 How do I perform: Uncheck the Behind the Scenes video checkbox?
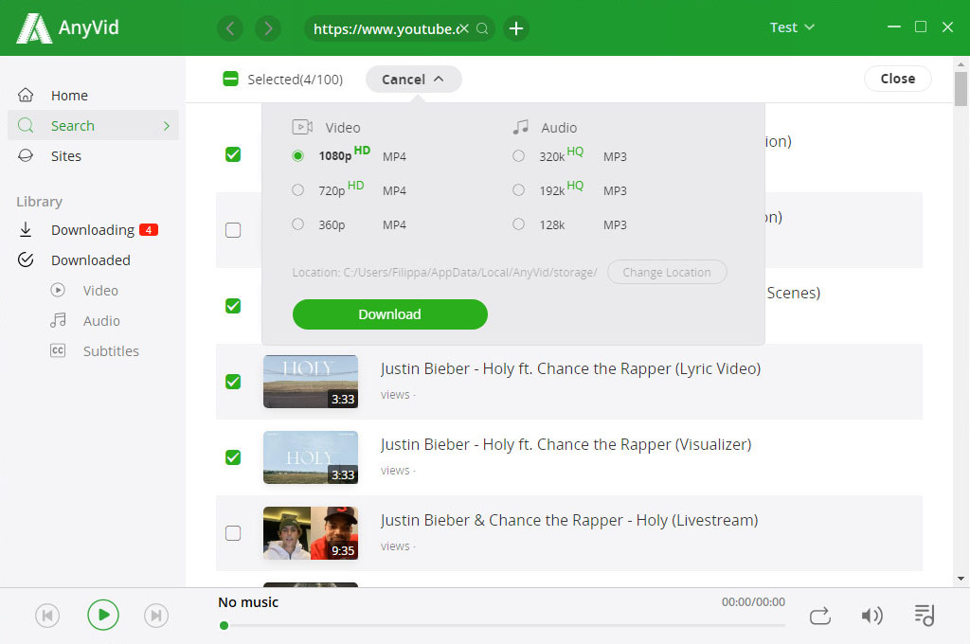pos(233,306)
